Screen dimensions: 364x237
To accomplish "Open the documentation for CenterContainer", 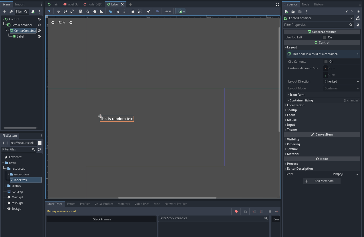I will [358, 18].
